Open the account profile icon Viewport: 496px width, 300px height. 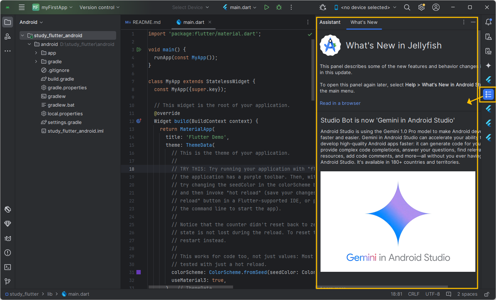pos(436,7)
